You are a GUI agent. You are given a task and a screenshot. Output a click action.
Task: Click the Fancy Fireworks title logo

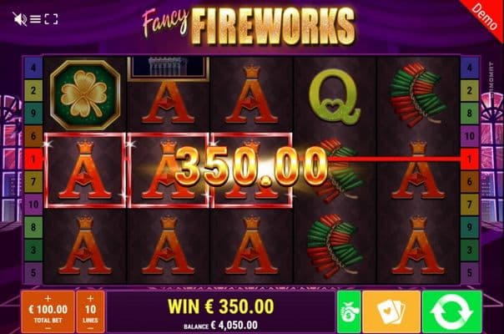tap(249, 25)
